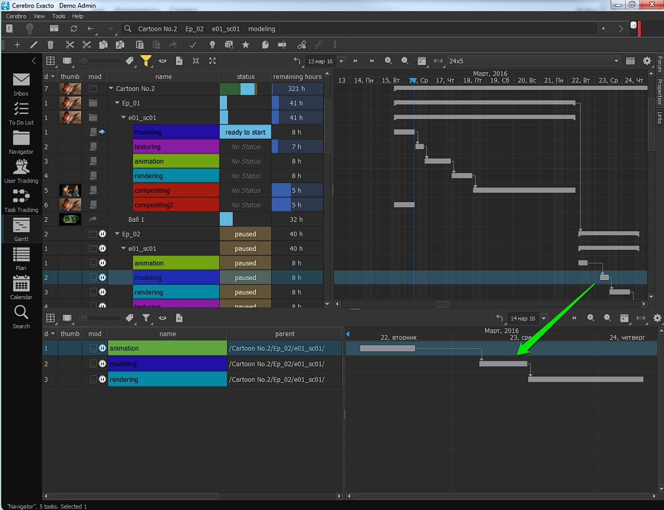The image size is (664, 510).
Task: Open the View menu
Action: click(39, 16)
